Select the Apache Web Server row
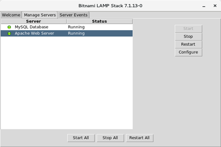Image resolution: width=221 pixels, height=147 pixels. pos(66,34)
